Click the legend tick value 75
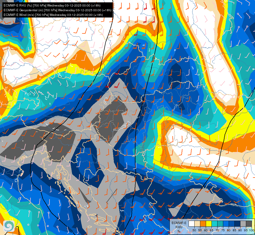Screen dimensions: 255x235 pyautogui.click(x=223, y=230)
